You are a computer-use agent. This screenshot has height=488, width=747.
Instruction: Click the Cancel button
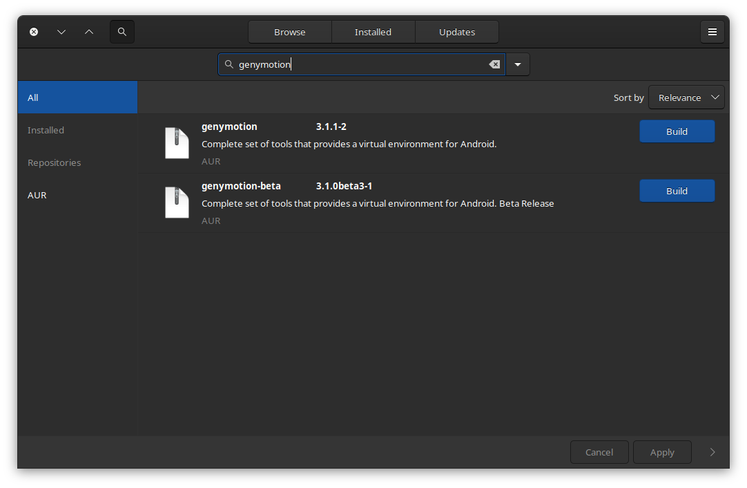(599, 452)
